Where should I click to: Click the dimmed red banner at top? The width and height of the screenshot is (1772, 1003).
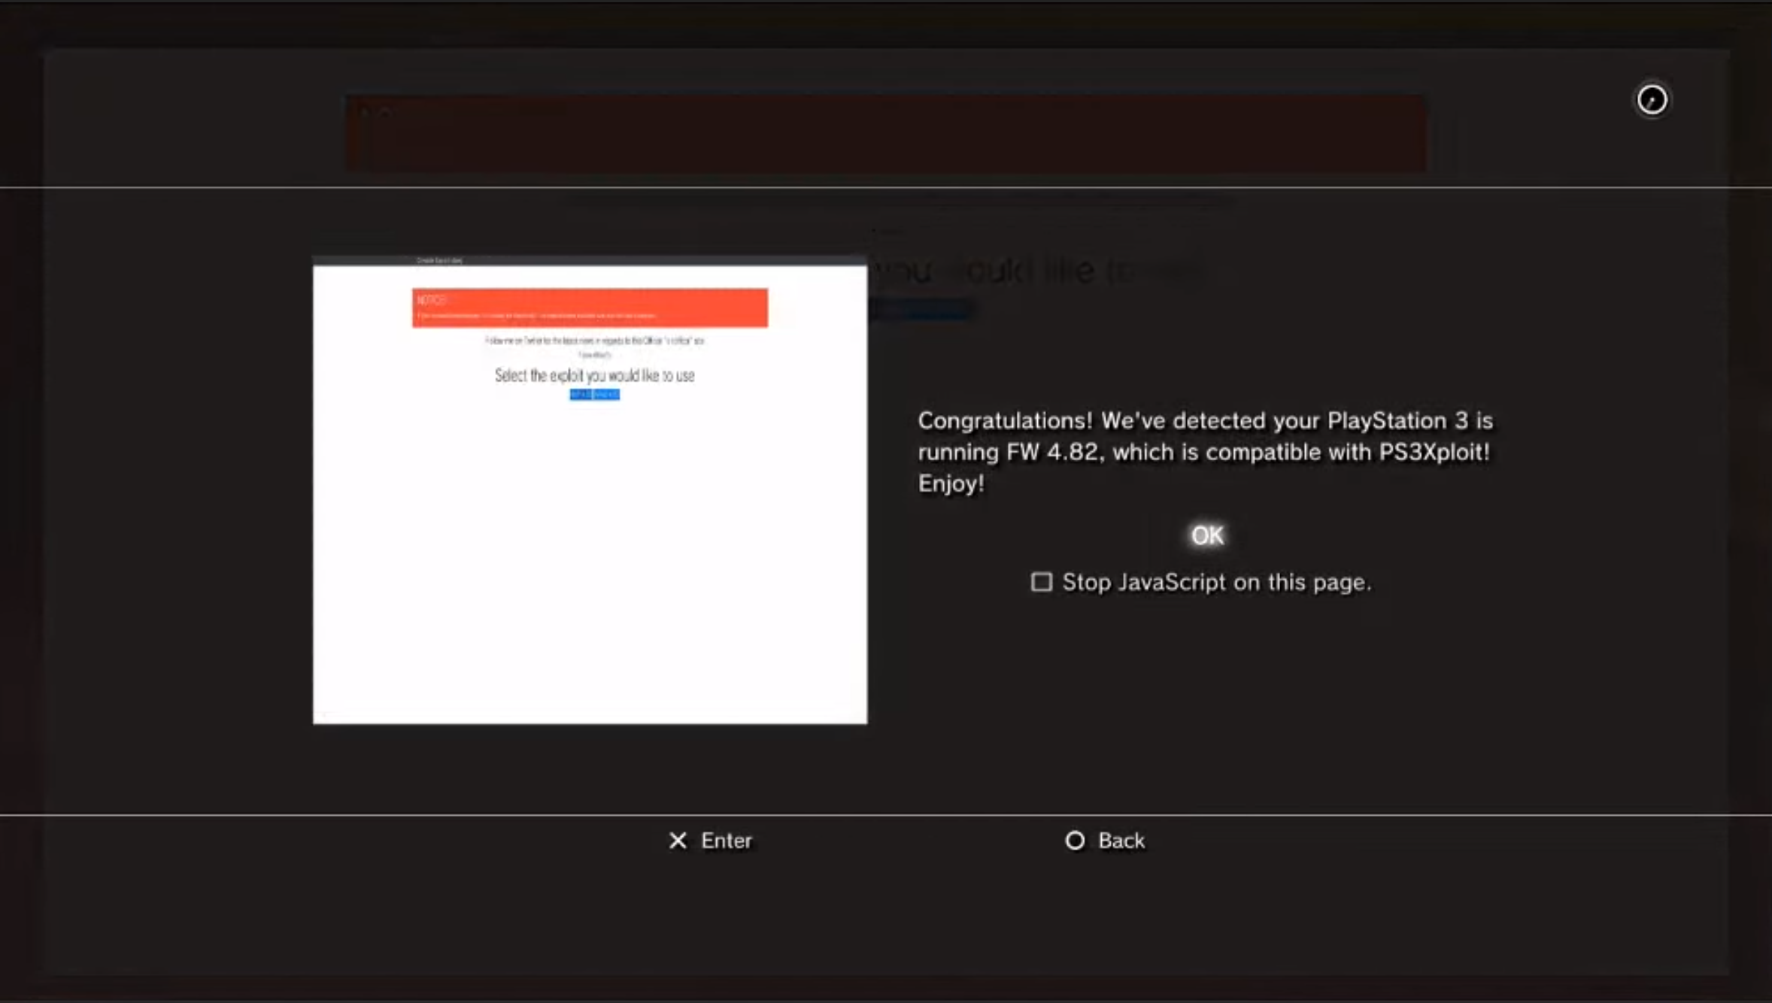(885, 133)
